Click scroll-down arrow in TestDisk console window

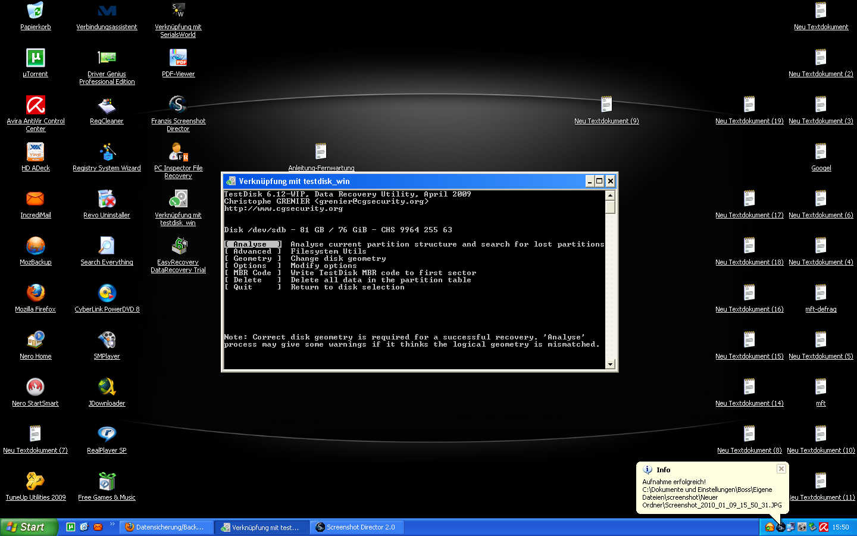pos(610,364)
